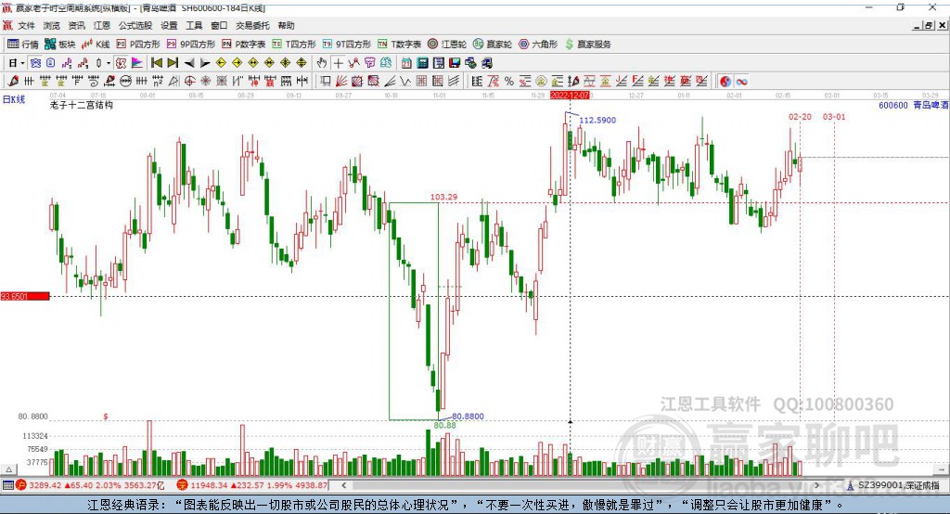Open the 六角形 hexagon tool
The width and height of the screenshot is (950, 514).
click(x=538, y=45)
